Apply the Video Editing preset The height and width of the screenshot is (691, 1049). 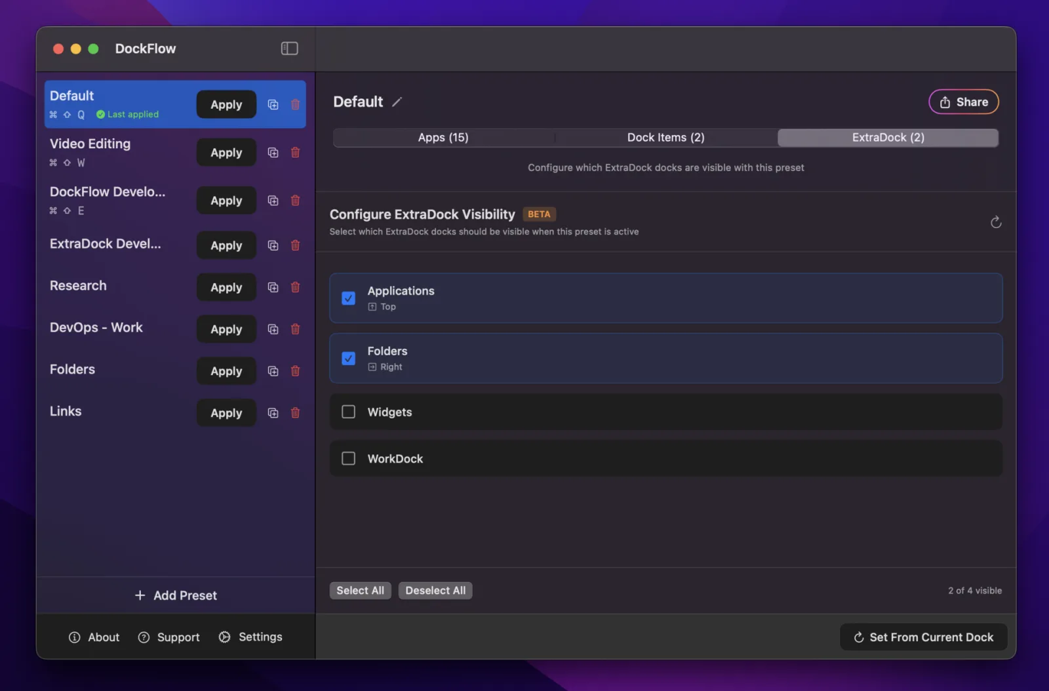point(226,153)
